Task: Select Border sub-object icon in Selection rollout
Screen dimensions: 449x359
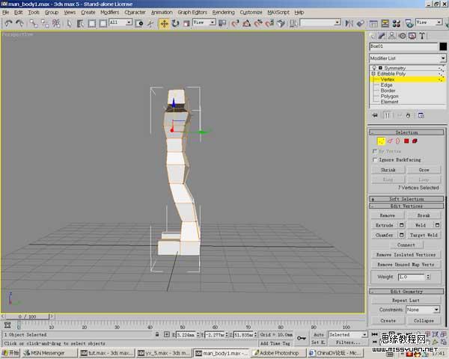Action: click(x=398, y=141)
